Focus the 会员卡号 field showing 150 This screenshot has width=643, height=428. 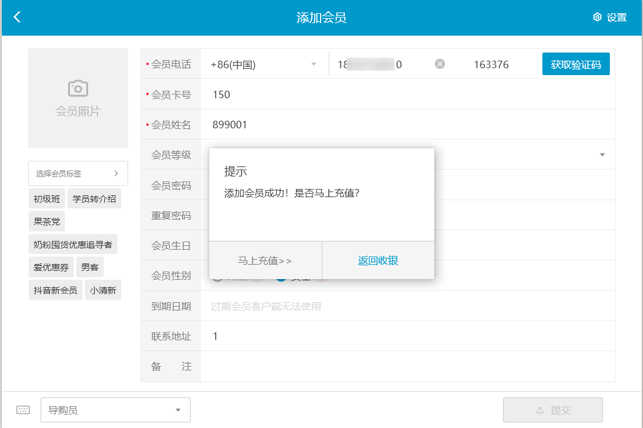click(408, 94)
